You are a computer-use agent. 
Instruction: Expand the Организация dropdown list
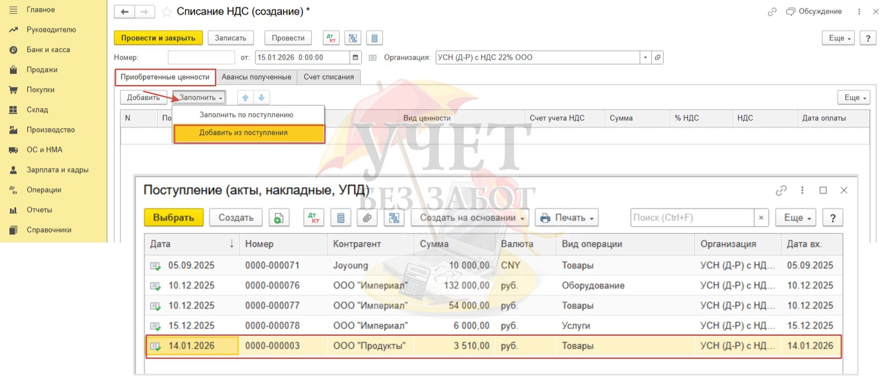pos(645,57)
